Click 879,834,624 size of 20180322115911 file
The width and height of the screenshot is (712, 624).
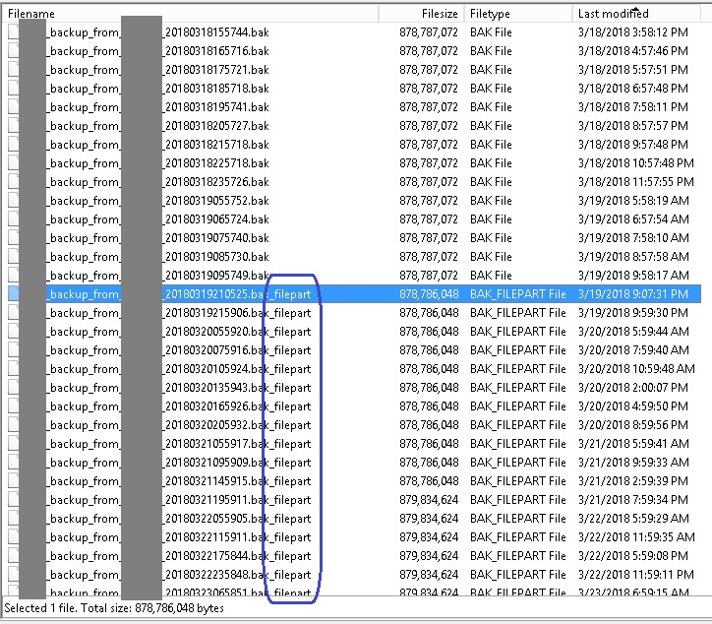point(429,537)
